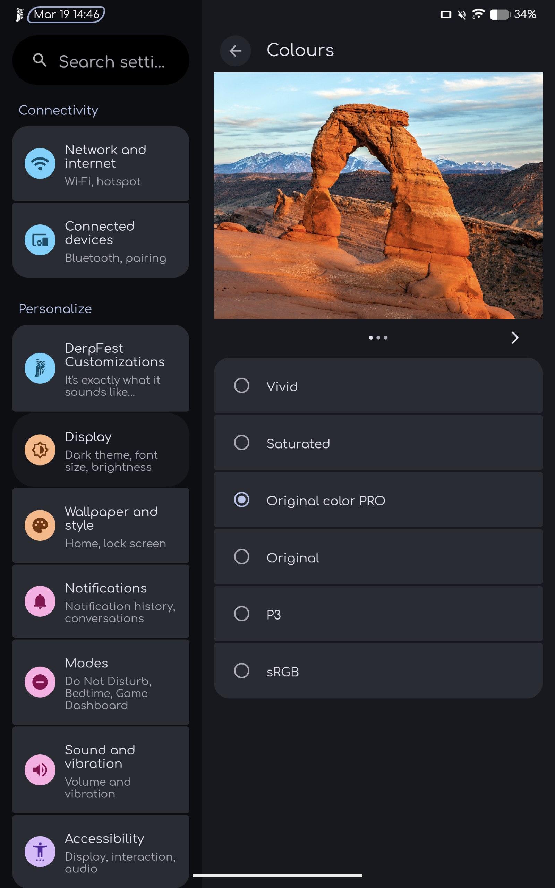The image size is (555, 888).
Task: Select the Vivid colour mode
Action: click(378, 385)
